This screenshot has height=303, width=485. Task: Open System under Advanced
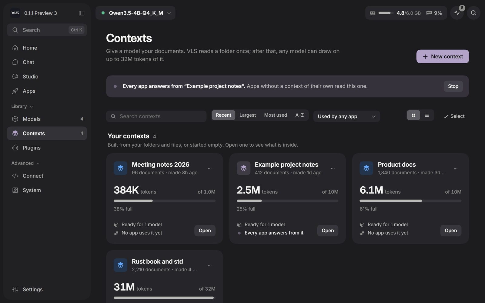(47, 190)
